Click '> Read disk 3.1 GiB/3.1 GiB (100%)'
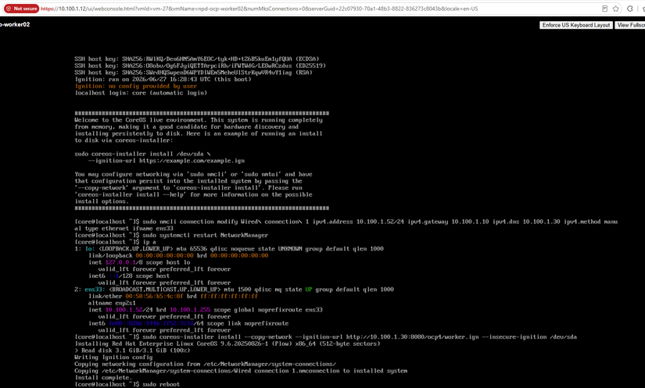This screenshot has width=645, height=388. pos(132,351)
